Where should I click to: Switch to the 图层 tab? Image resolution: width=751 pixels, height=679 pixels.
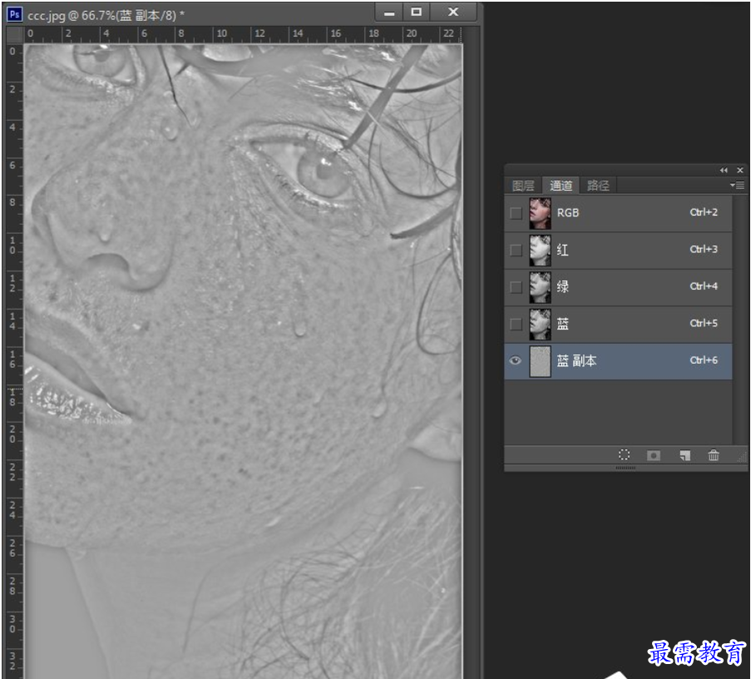click(523, 186)
